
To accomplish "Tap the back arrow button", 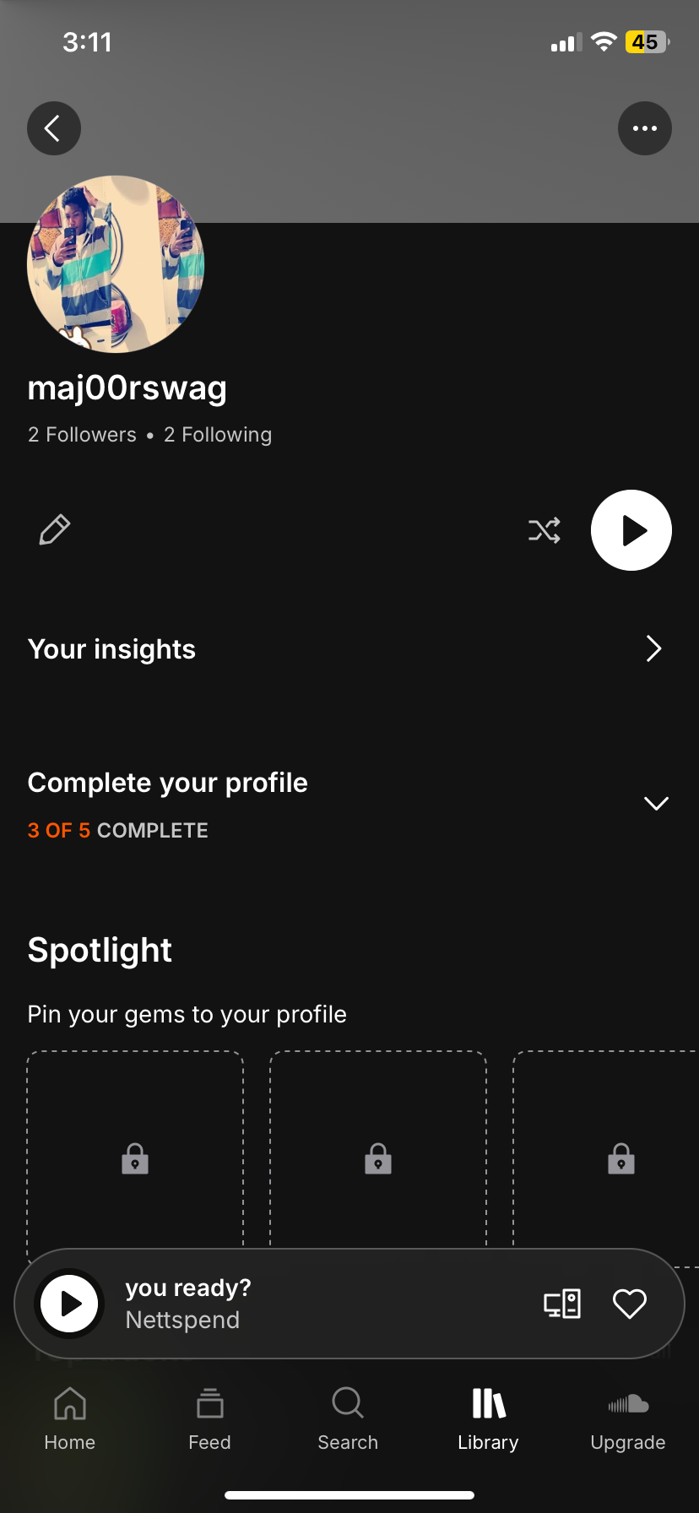I will [x=54, y=128].
